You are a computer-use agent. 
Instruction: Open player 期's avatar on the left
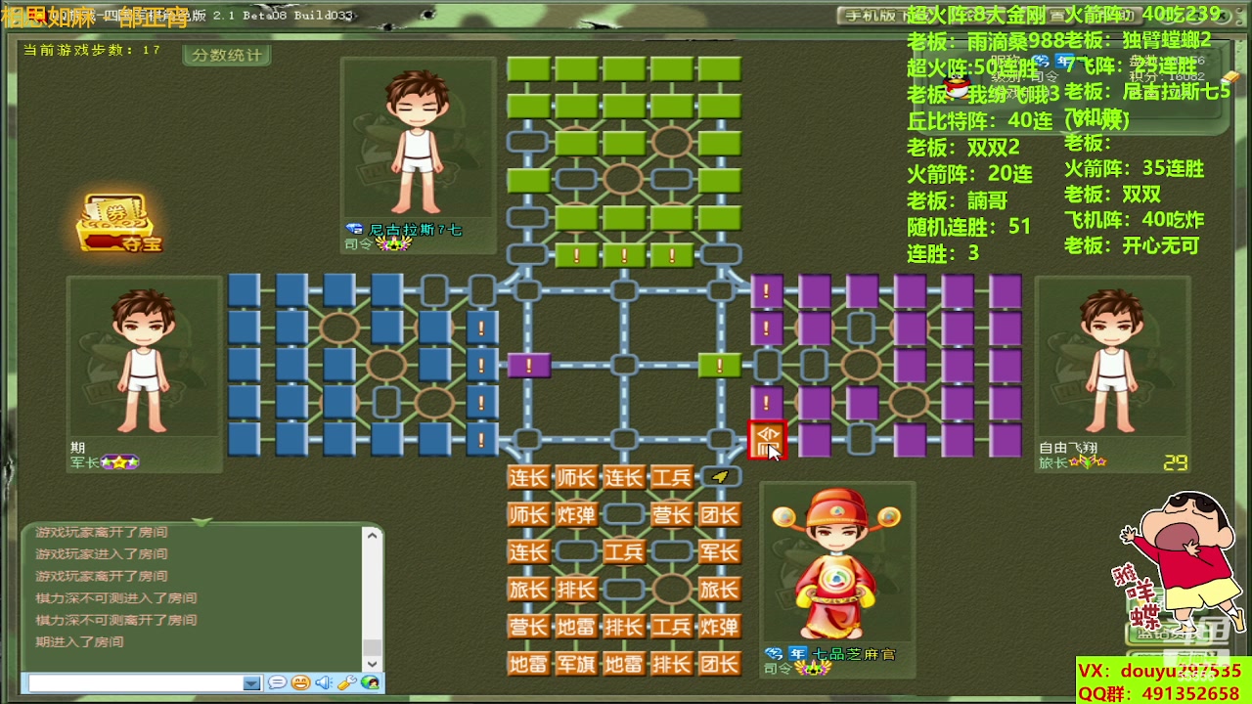(145, 359)
